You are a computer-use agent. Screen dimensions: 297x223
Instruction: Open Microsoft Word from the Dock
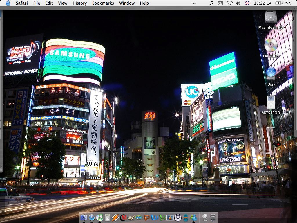pos(154,217)
